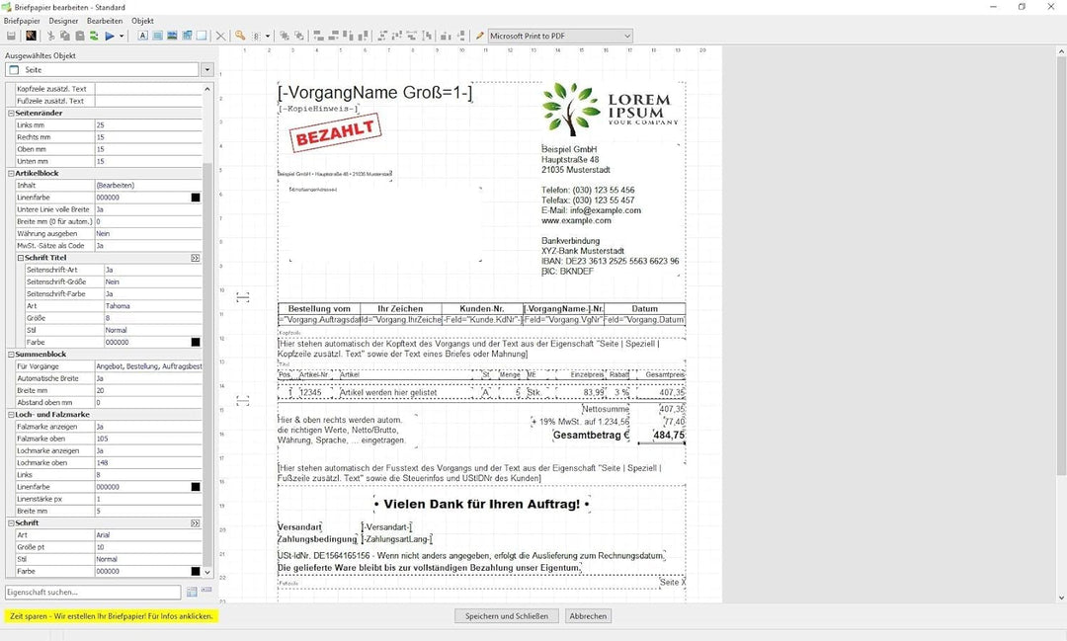Insert a text field with the 'A' icon

point(143,36)
